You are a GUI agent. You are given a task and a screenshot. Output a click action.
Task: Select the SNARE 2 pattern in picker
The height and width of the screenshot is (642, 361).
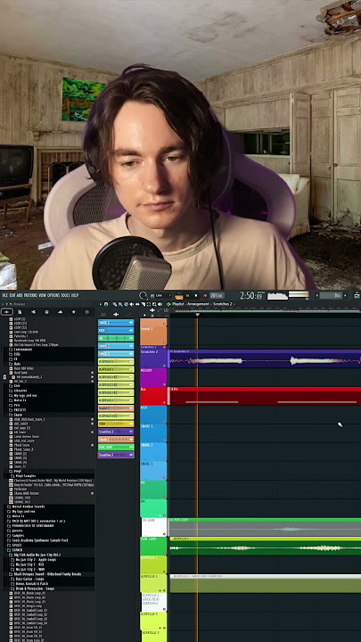point(116,346)
